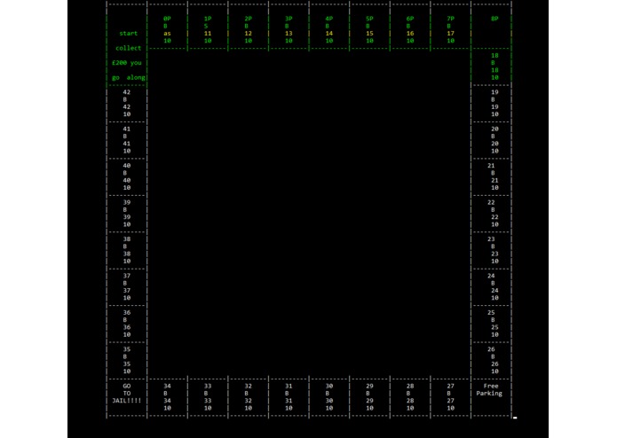The height and width of the screenshot is (438, 617).
Task: Click the 'GO TO JAIL!!!!' corner square
Action: tap(127, 397)
